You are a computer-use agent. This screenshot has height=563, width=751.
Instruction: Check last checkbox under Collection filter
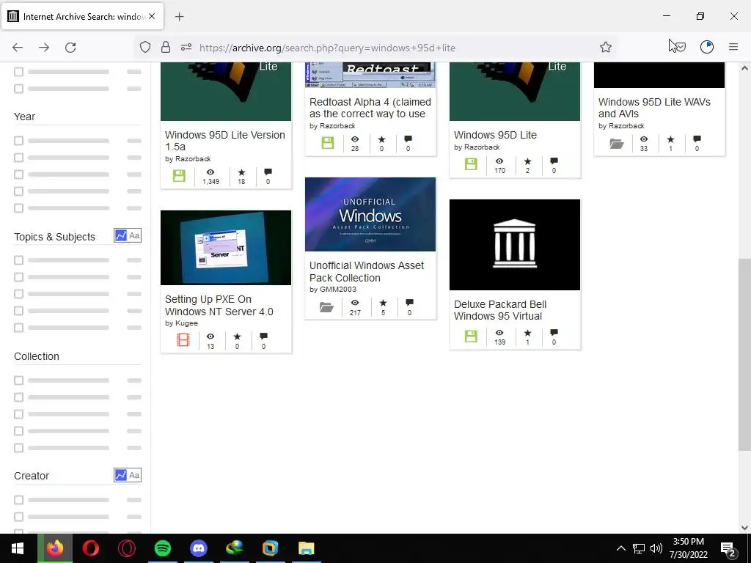tap(18, 448)
